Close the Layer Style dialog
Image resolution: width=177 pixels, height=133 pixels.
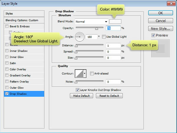click(171, 4)
